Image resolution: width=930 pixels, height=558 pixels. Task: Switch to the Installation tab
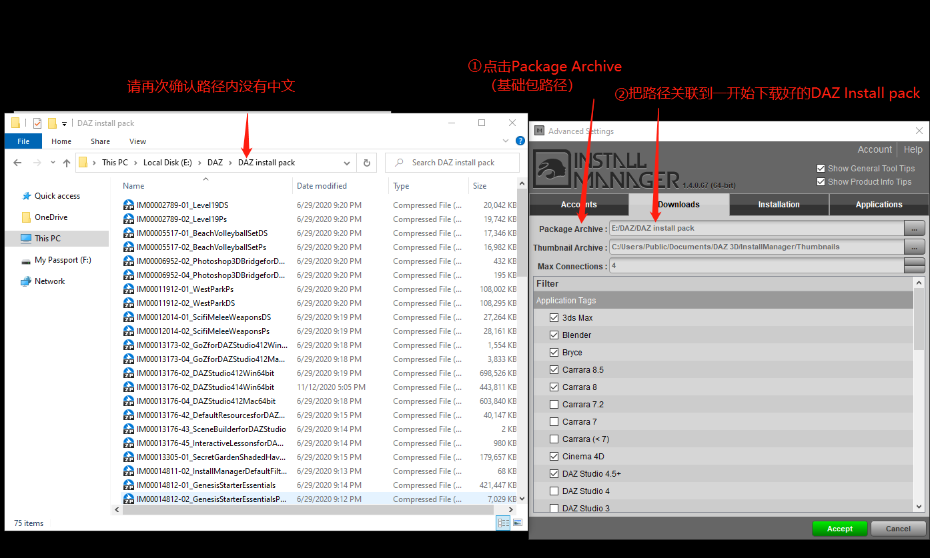click(x=779, y=205)
